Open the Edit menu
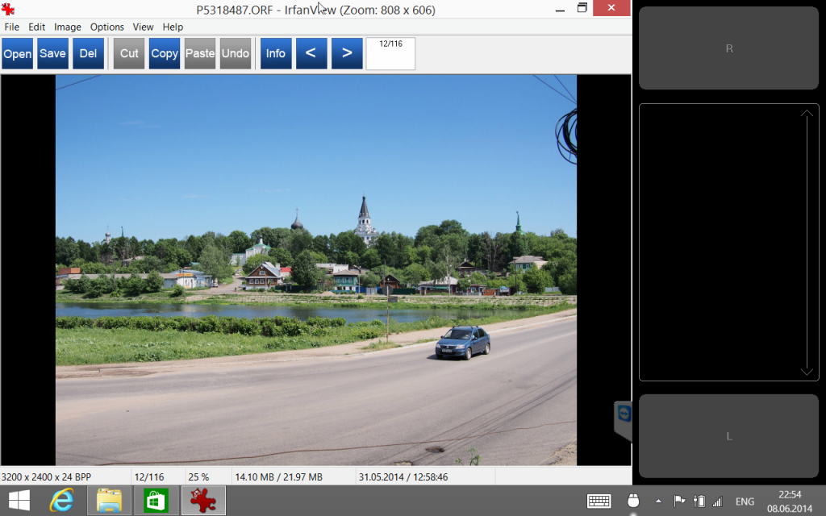 (x=37, y=27)
